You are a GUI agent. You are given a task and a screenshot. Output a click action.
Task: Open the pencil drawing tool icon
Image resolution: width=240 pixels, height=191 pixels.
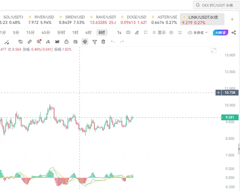click(x=137, y=33)
